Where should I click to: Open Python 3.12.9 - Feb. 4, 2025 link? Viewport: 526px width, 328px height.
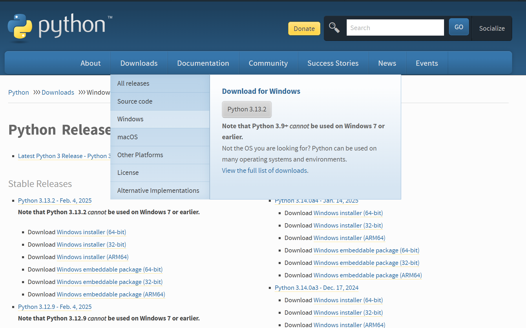click(55, 307)
